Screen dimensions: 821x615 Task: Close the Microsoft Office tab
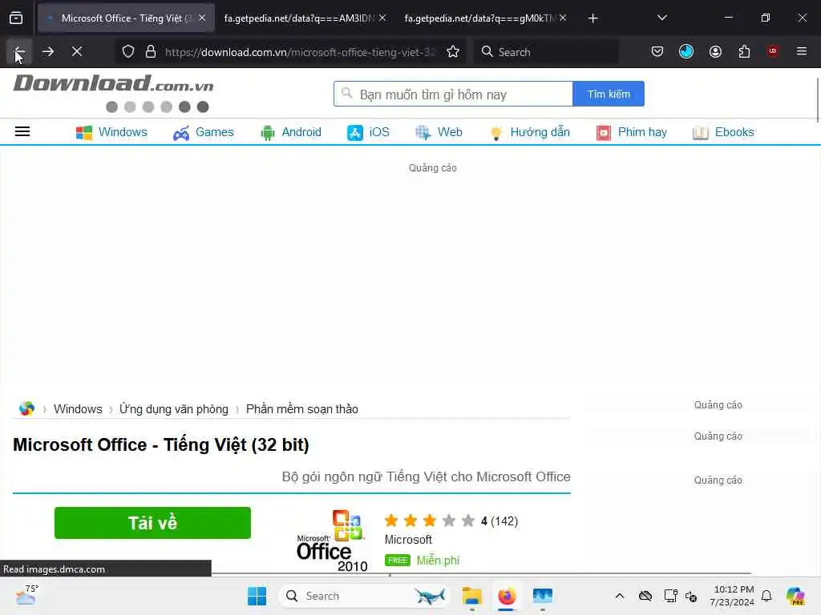(x=202, y=18)
